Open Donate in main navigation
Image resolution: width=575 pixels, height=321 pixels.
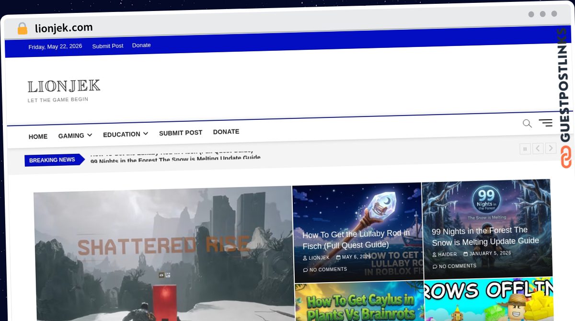point(226,131)
